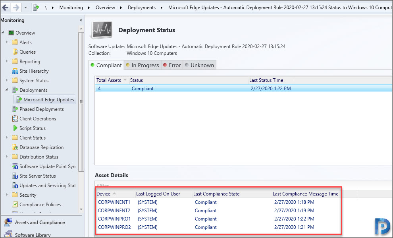Sort by the Total Assets column header

pyautogui.click(x=112, y=80)
